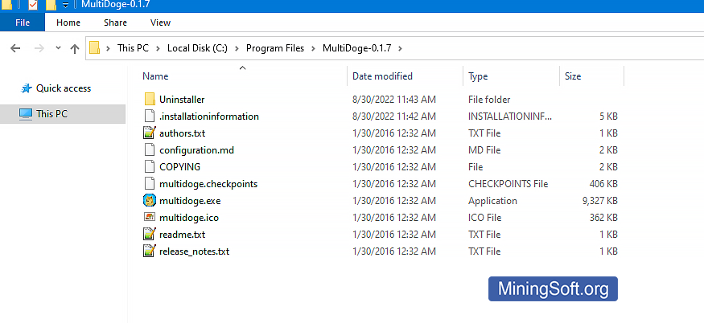Click the This PC breadcrumb
The height and width of the screenshot is (323, 704).
tap(133, 48)
